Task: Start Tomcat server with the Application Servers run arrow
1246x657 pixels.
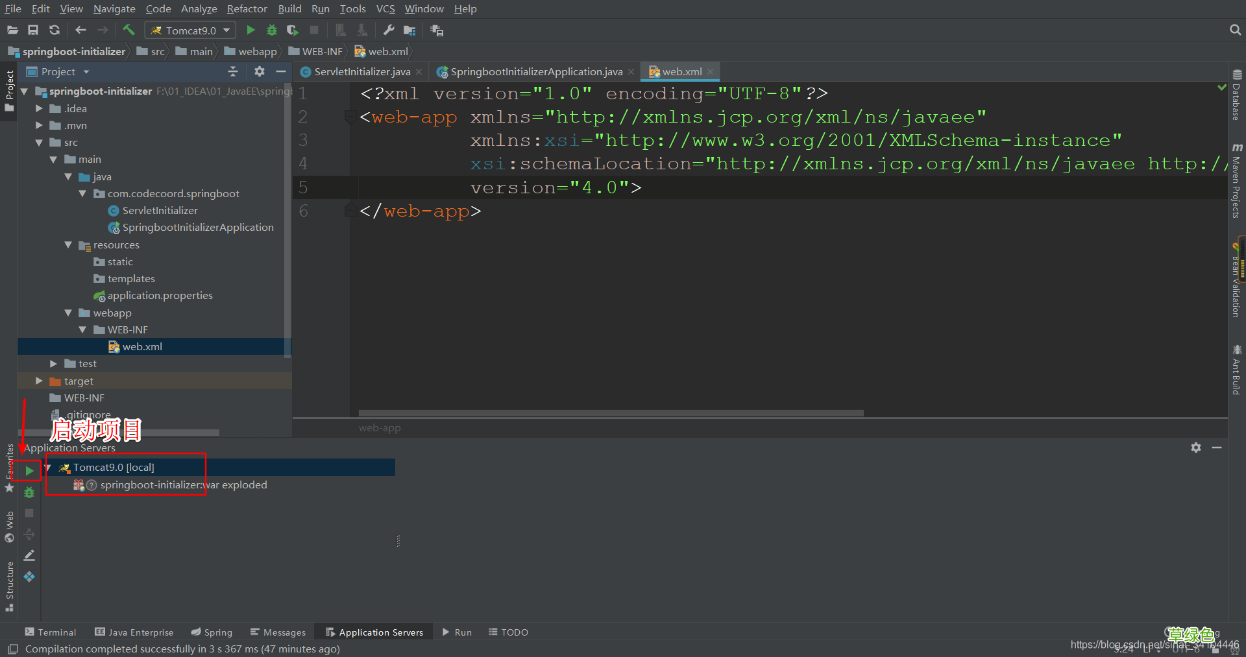Action: pyautogui.click(x=29, y=470)
